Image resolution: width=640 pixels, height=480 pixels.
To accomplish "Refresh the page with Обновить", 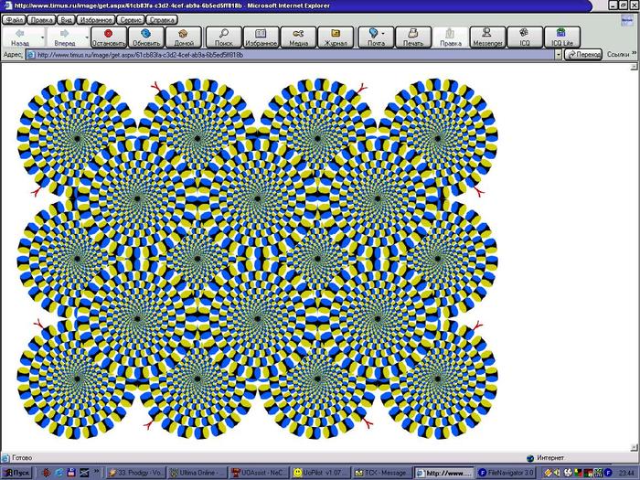I will tap(146, 37).
